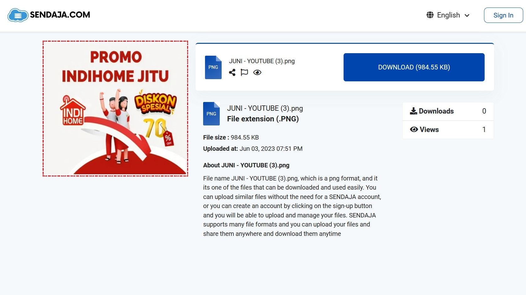
Task: Open the SENDAJA.COM home link
Action: (x=49, y=15)
